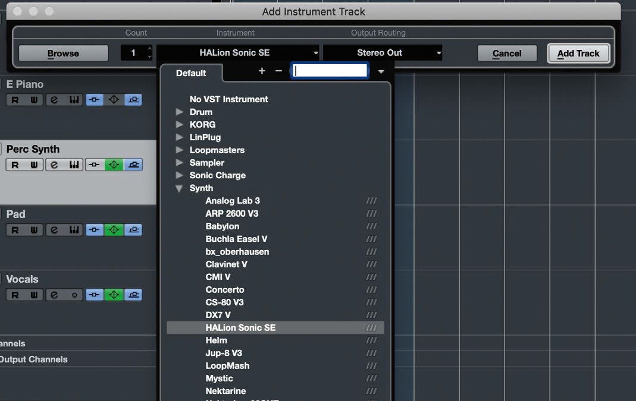The height and width of the screenshot is (401, 636).
Task: Click the Count value field showing 1
Action: click(133, 53)
